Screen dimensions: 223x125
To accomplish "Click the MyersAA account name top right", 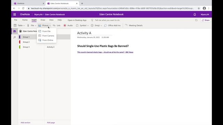I will pyautogui.click(x=205, y=15).
